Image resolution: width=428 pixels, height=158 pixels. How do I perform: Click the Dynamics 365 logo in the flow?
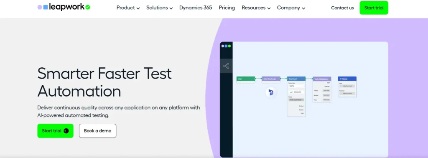click(271, 92)
